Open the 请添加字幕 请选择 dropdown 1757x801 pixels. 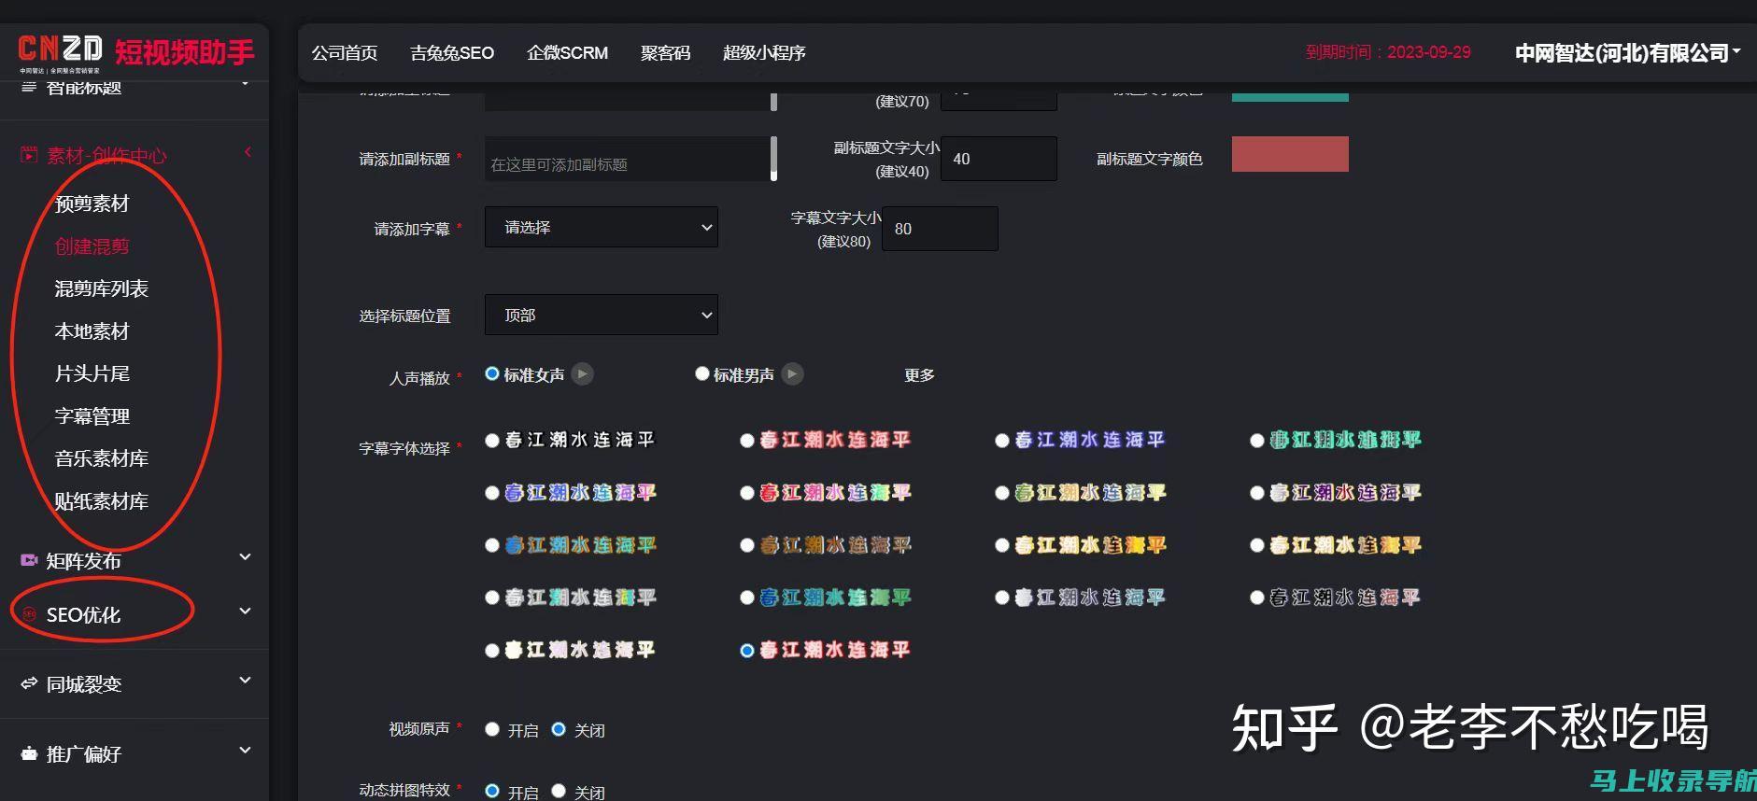pos(602,227)
